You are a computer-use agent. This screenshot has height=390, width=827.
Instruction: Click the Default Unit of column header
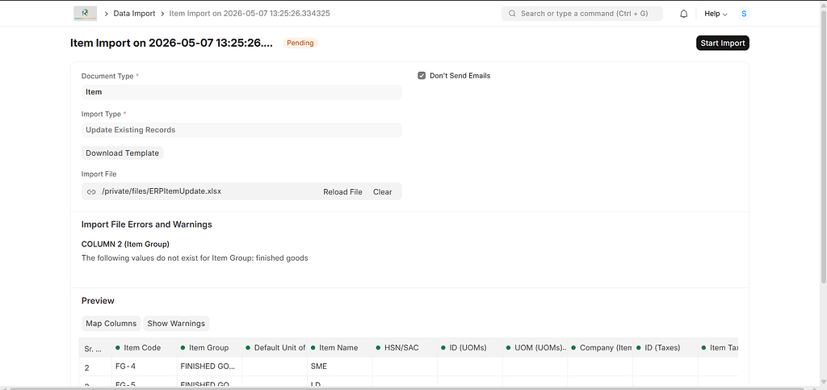point(275,348)
